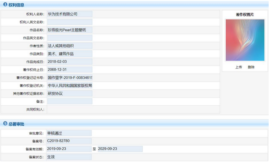Viewport: 269px width, 162px height.
Task: Click the 权利信息 section heading
Action: coord(16,5)
